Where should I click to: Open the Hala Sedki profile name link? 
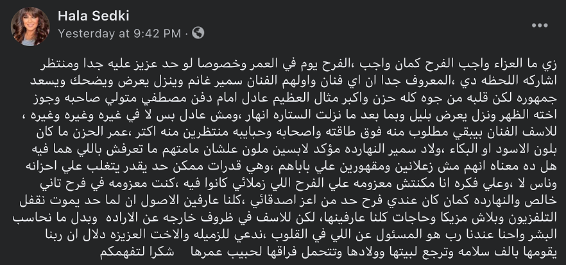[93, 16]
